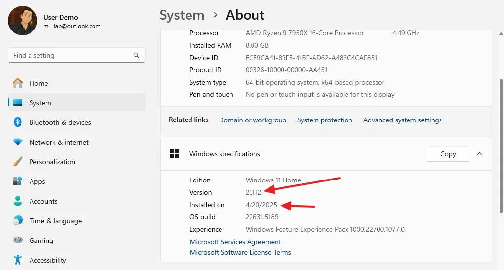Screen dimensions: 504x270
Task: Open Microsoft Services Agreement link
Action: [235, 242]
